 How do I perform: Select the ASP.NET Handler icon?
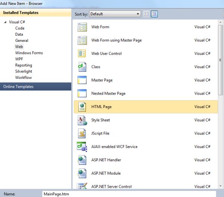(x=82, y=160)
